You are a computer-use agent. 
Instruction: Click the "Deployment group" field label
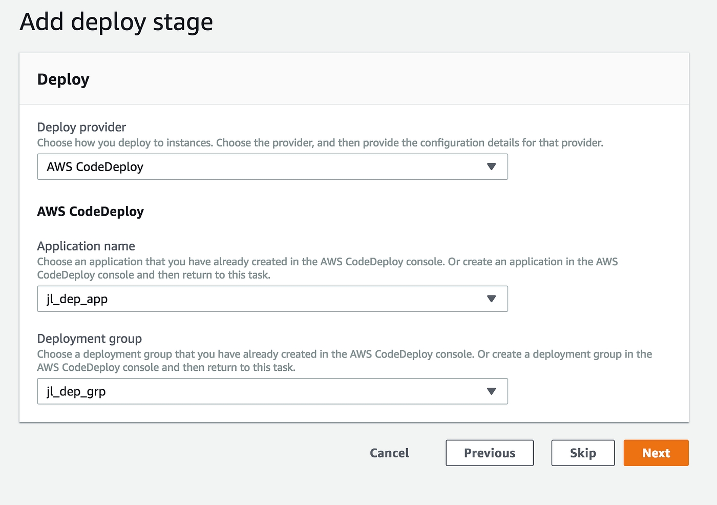(89, 339)
